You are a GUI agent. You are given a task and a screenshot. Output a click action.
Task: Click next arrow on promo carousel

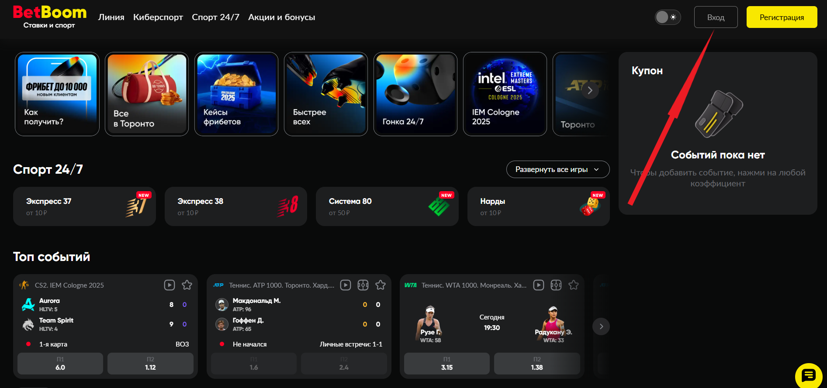[590, 90]
